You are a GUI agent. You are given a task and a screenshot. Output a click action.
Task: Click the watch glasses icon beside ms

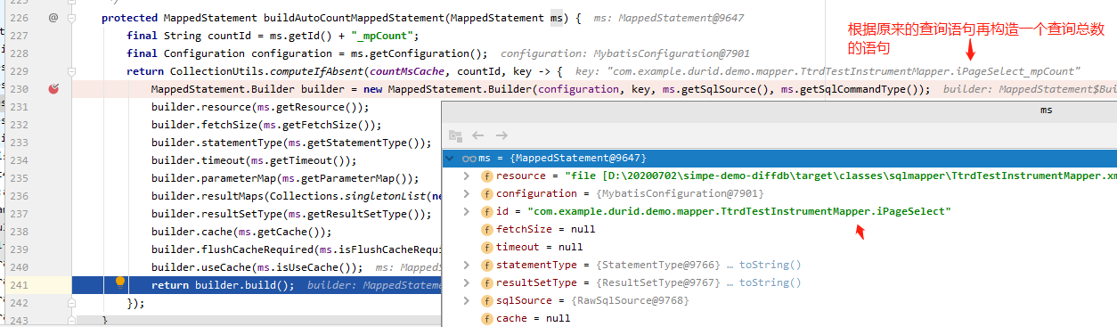[x=469, y=158]
